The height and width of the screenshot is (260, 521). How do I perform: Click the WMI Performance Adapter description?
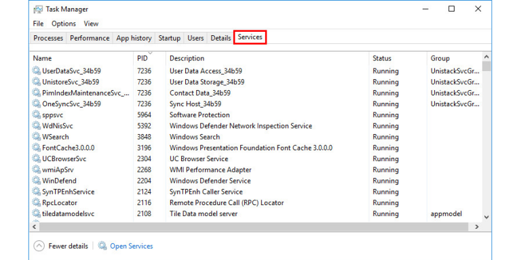click(x=210, y=169)
